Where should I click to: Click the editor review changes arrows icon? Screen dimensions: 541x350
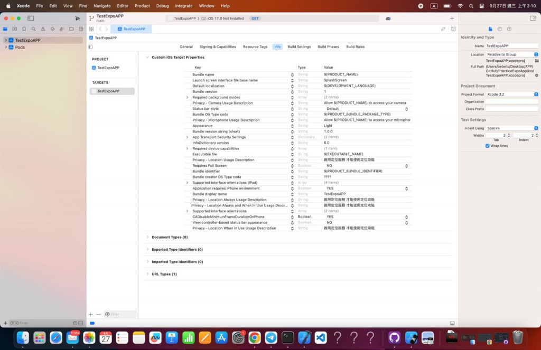(x=443, y=29)
